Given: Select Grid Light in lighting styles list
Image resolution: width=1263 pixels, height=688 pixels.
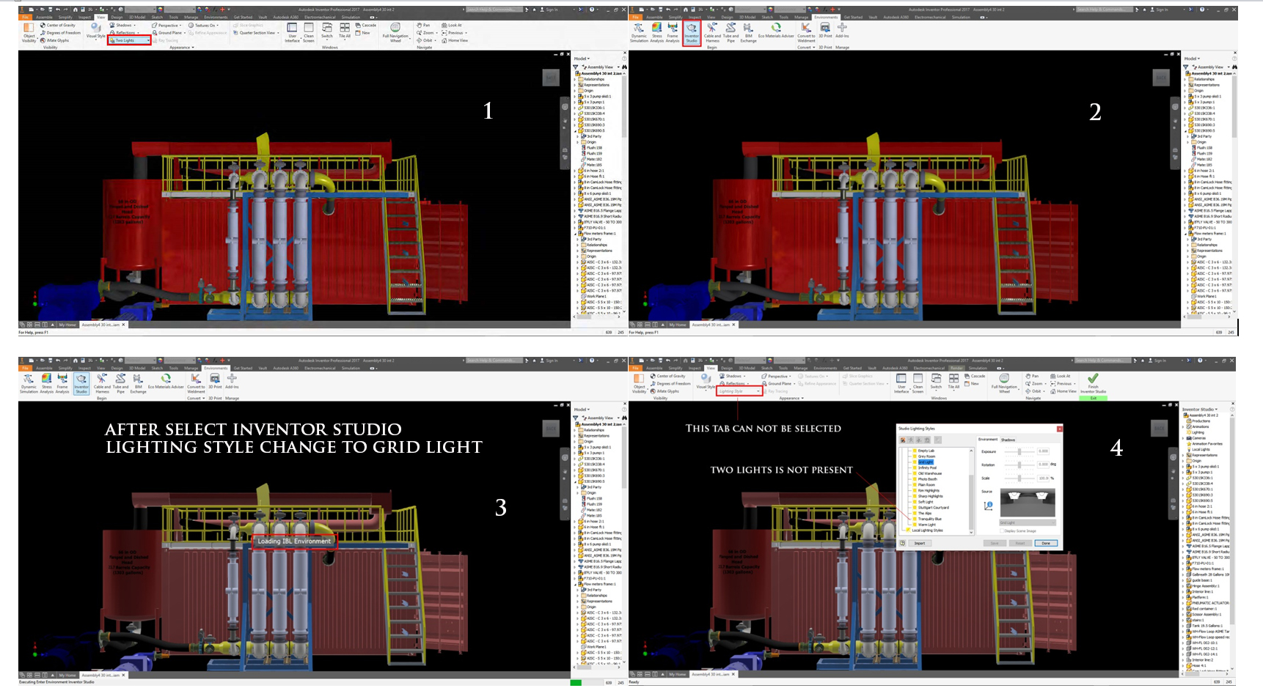Looking at the screenshot, I should coord(926,462).
